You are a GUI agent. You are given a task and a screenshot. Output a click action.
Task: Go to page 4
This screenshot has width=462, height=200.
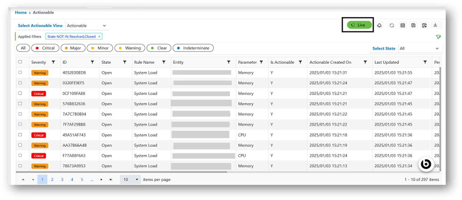click(72, 180)
